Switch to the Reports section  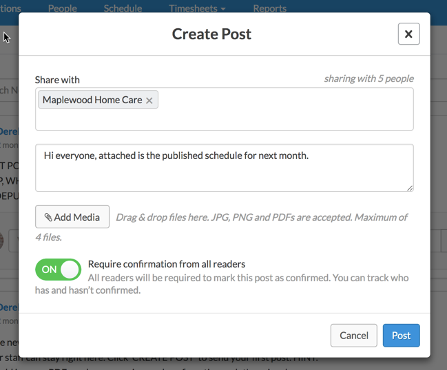click(x=269, y=9)
